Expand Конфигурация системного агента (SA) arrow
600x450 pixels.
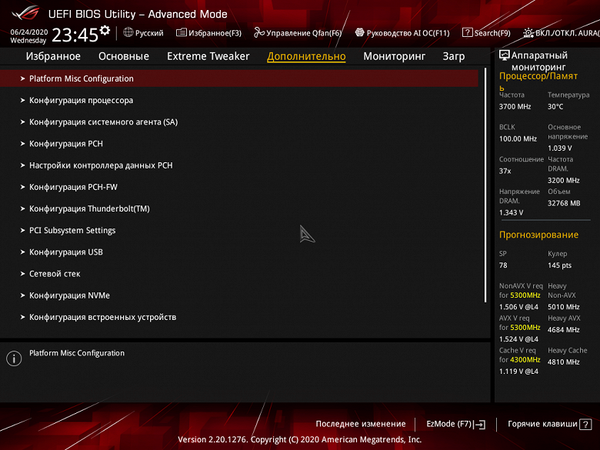(x=22, y=122)
